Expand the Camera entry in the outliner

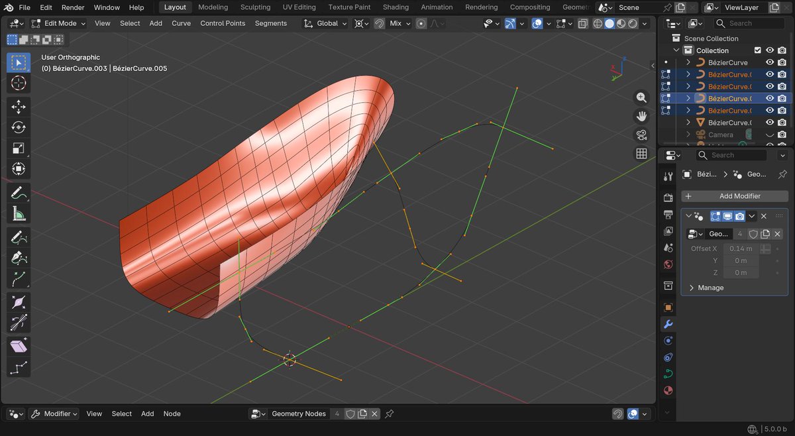[x=688, y=134]
